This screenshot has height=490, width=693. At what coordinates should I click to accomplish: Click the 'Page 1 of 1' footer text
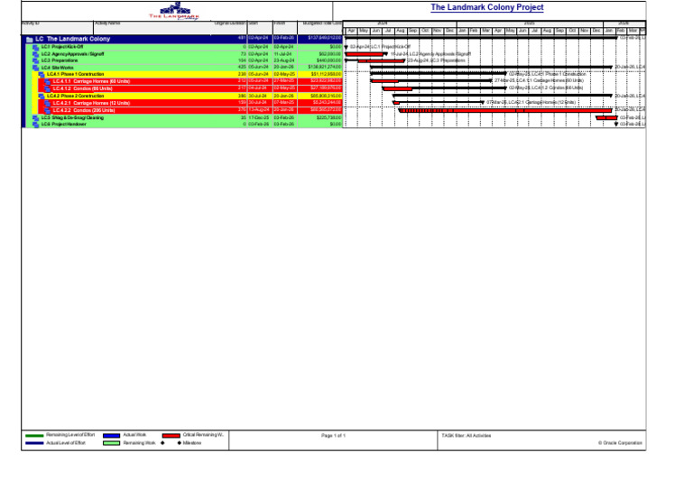[x=333, y=436]
